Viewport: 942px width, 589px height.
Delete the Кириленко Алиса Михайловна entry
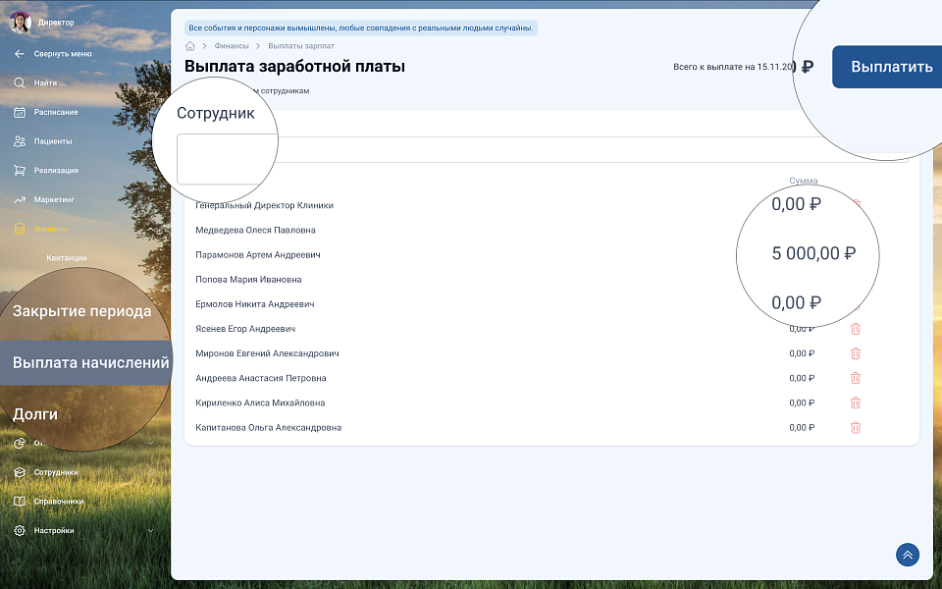coord(855,402)
